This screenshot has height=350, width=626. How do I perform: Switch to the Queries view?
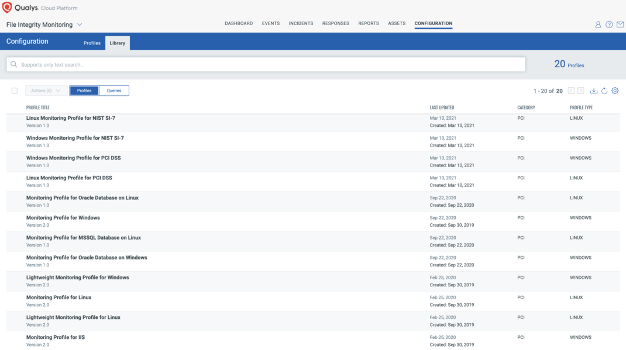(x=113, y=91)
